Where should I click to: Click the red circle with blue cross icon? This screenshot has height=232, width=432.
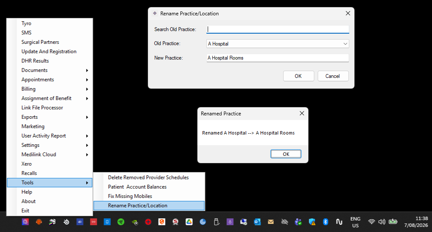coord(148,222)
